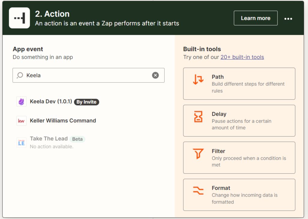Select the Format built-in tool card
Screen dimensions: 308x219
239,195
